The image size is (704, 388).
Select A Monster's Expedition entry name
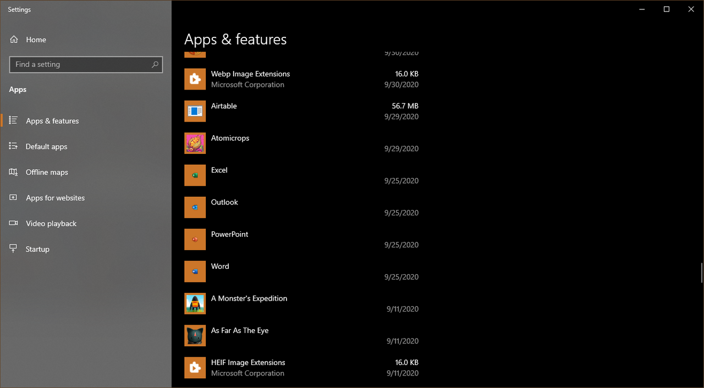(249, 298)
